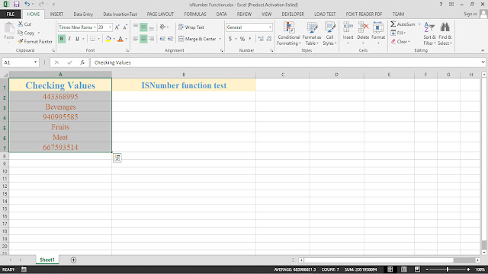This screenshot has height=274, width=488.
Task: Click the Clear button in Editing group
Action: coord(400,41)
